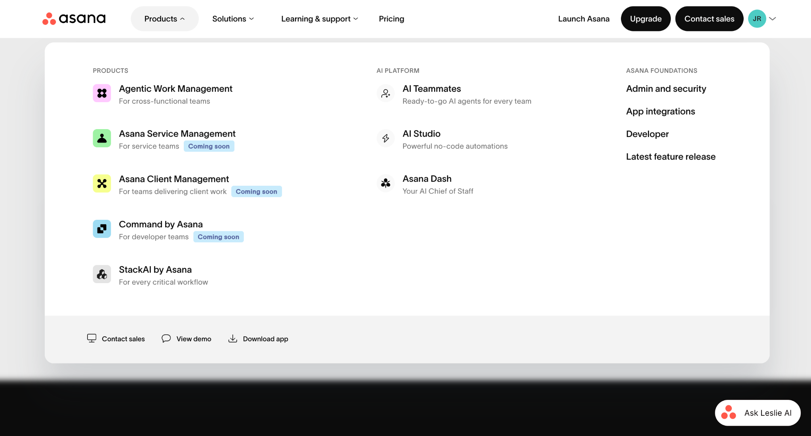
Task: Select Asana Dash from AI Platform
Action: (x=427, y=179)
